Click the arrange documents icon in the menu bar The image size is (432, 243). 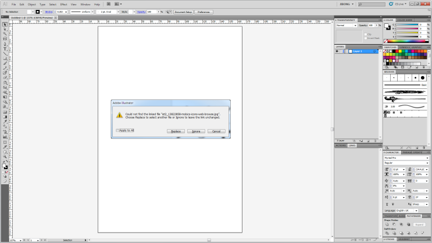pos(117,4)
